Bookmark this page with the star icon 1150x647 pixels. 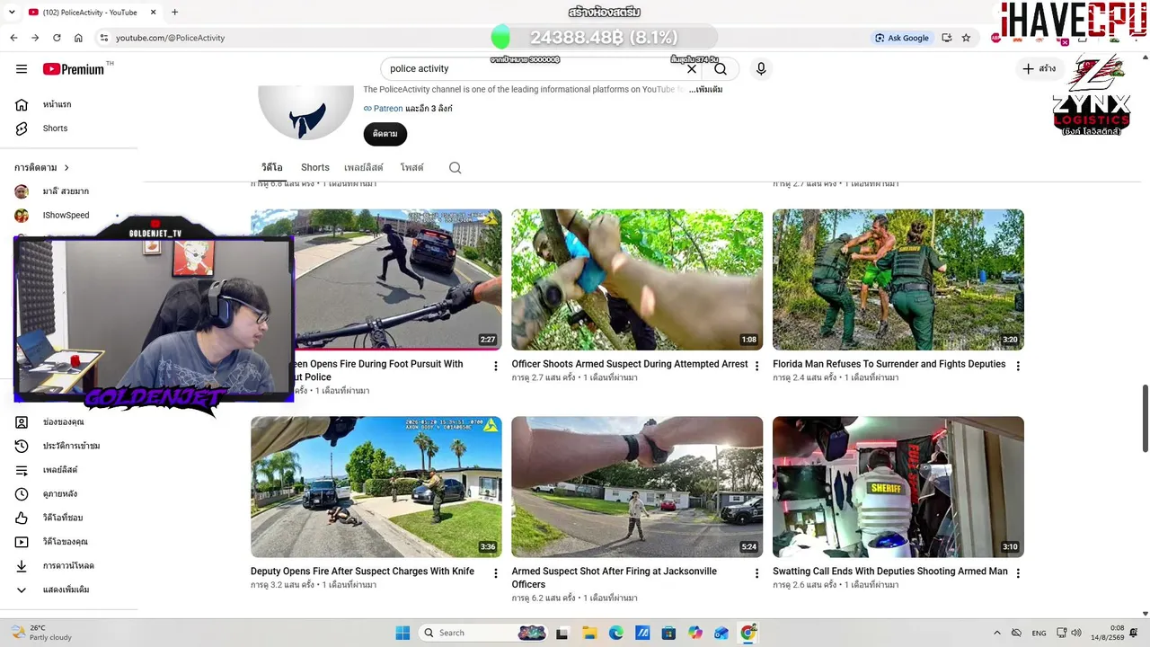click(966, 38)
